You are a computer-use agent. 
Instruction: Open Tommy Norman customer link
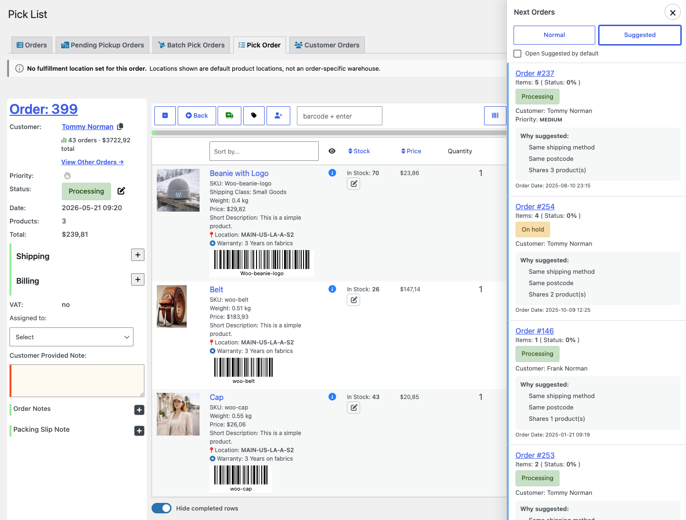coord(87,127)
